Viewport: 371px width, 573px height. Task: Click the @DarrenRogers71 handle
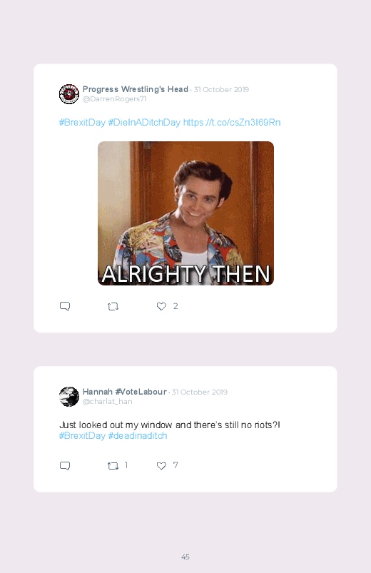coord(114,99)
